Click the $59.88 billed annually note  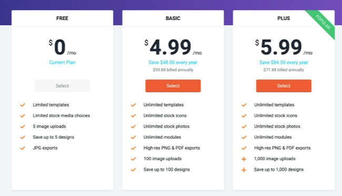tap(173, 70)
